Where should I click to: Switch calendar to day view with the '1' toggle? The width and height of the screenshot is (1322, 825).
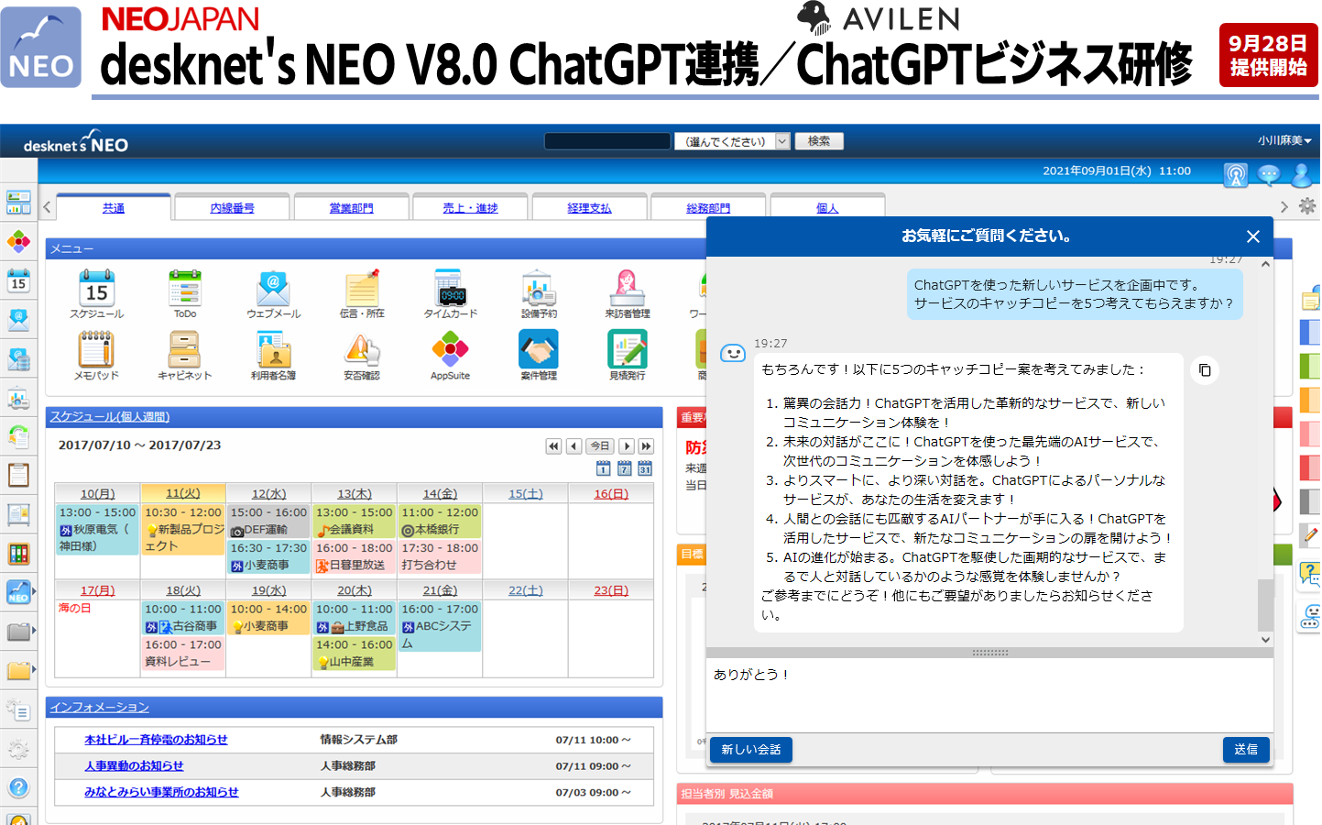click(603, 468)
